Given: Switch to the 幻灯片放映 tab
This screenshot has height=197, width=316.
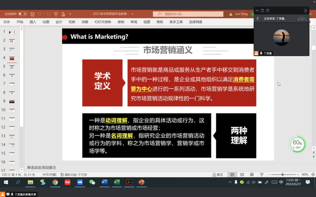Looking at the screenshot, I should 103,22.
